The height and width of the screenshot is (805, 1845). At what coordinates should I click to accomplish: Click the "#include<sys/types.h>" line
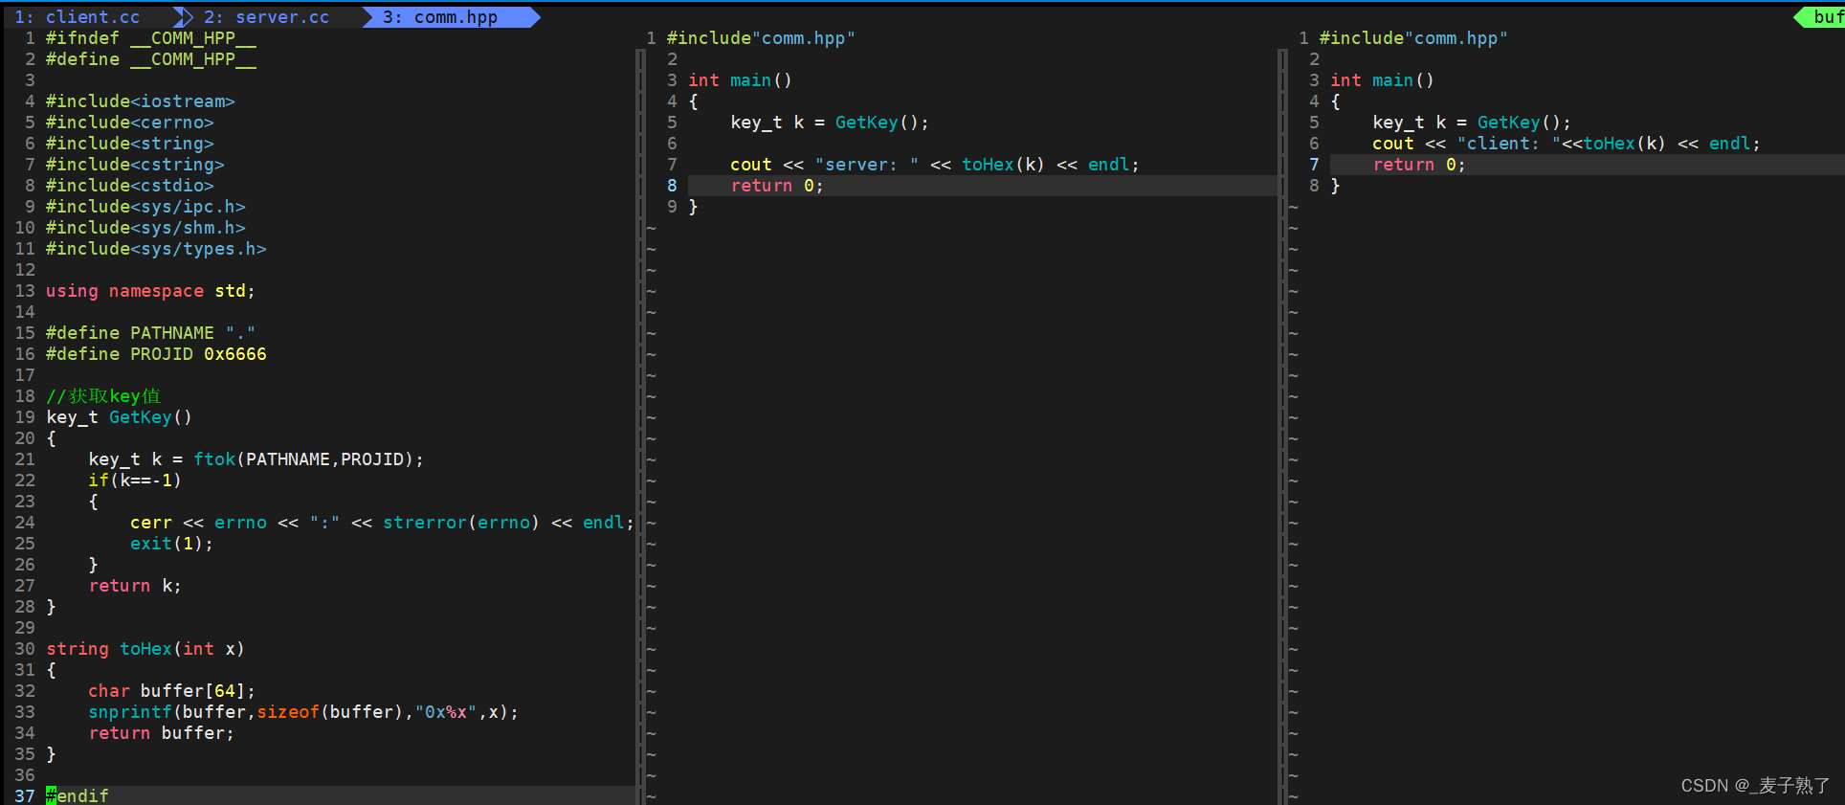click(156, 249)
